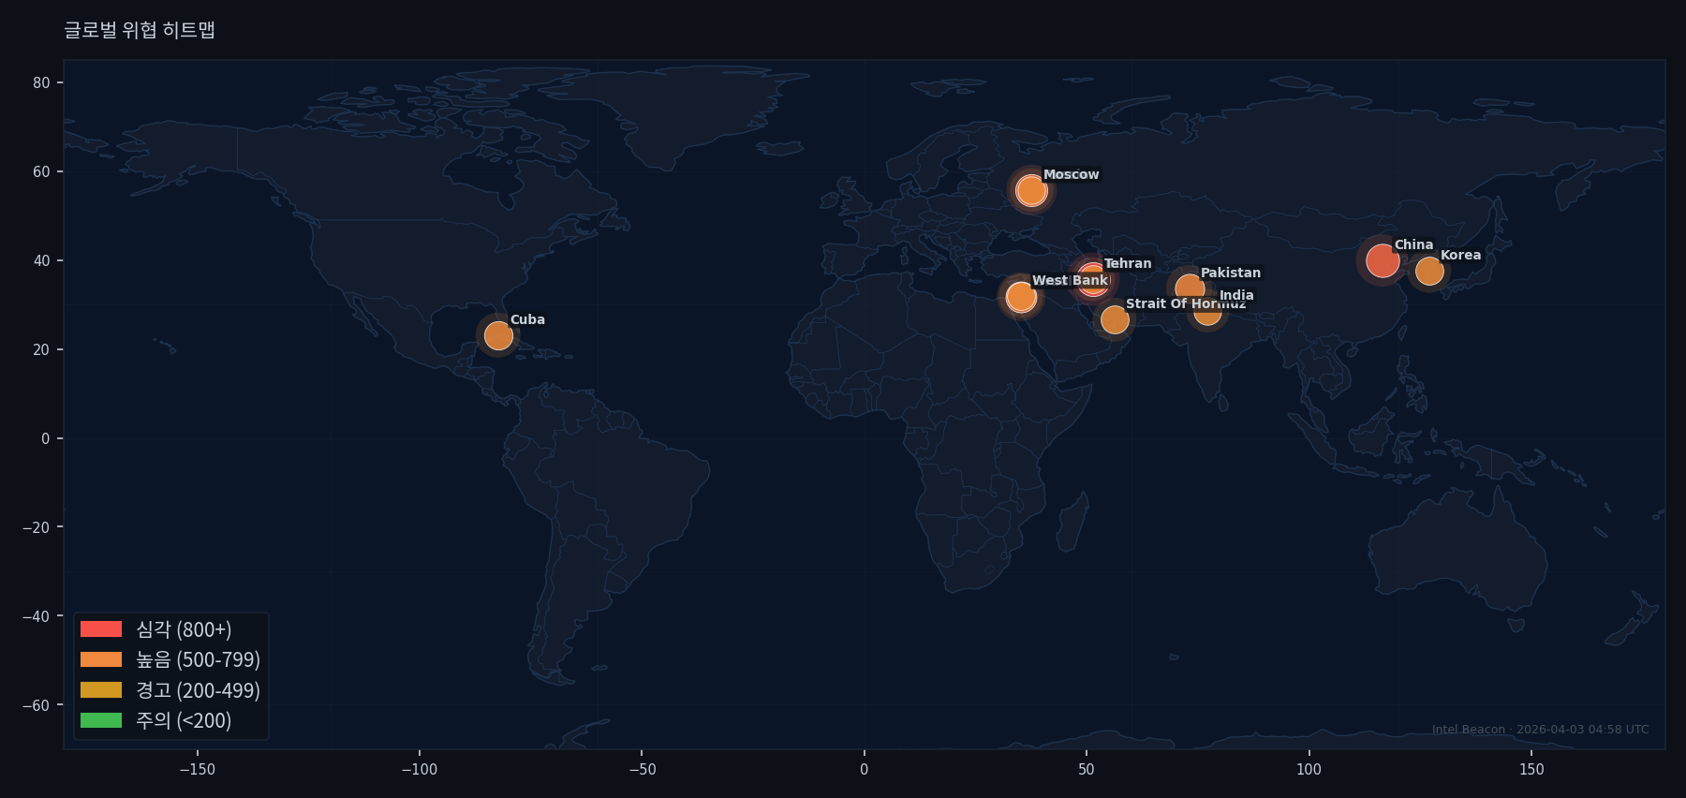Click the Moscow threat marker
This screenshot has height=798, width=1686.
coord(1031,191)
